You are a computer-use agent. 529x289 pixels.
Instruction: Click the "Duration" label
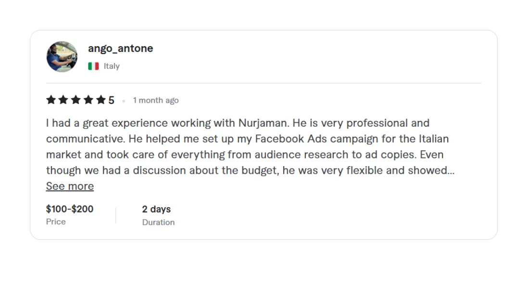tap(158, 223)
